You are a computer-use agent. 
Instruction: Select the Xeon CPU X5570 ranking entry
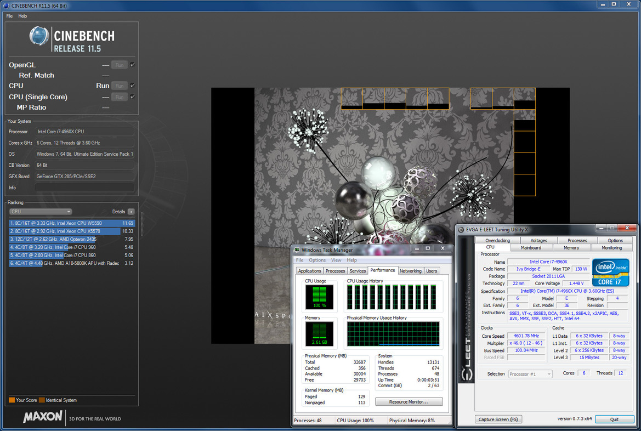pos(72,231)
